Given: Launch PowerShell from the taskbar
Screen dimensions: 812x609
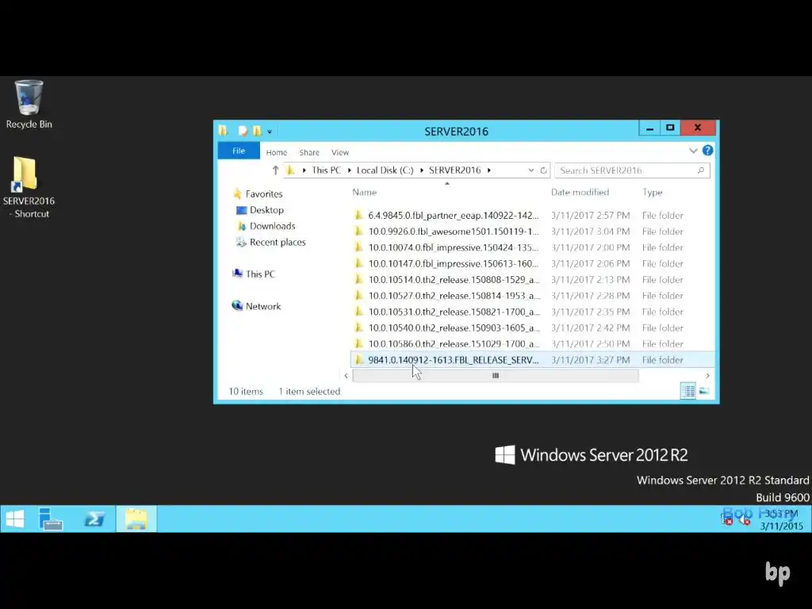Looking at the screenshot, I should click(94, 519).
